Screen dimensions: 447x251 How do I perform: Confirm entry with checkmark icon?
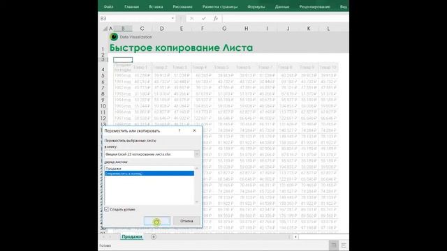coord(203,19)
